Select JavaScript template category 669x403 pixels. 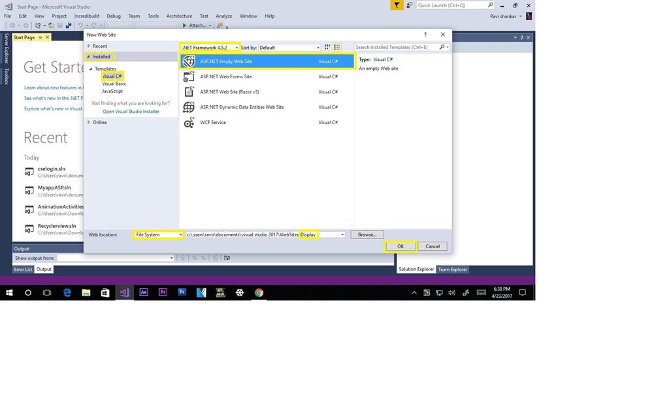click(x=112, y=91)
